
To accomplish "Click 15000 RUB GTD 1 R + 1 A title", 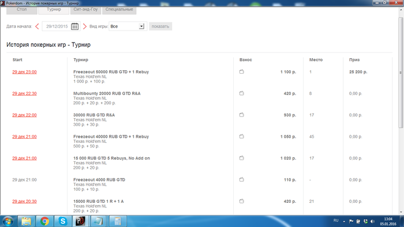I will click(99, 201).
